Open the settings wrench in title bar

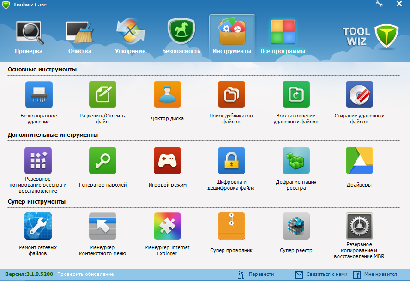[380, 4]
